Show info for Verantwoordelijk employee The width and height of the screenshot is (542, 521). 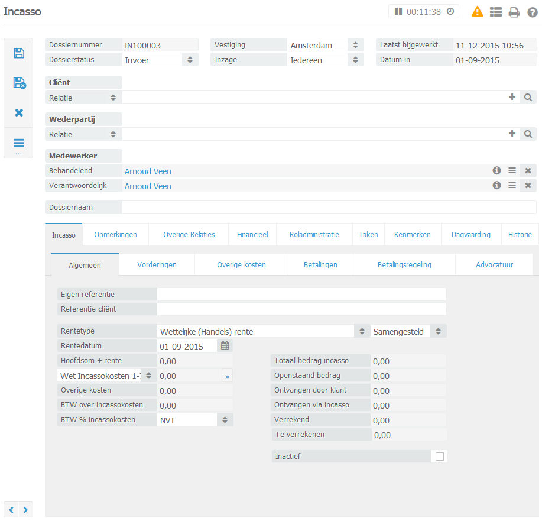pyautogui.click(x=496, y=186)
